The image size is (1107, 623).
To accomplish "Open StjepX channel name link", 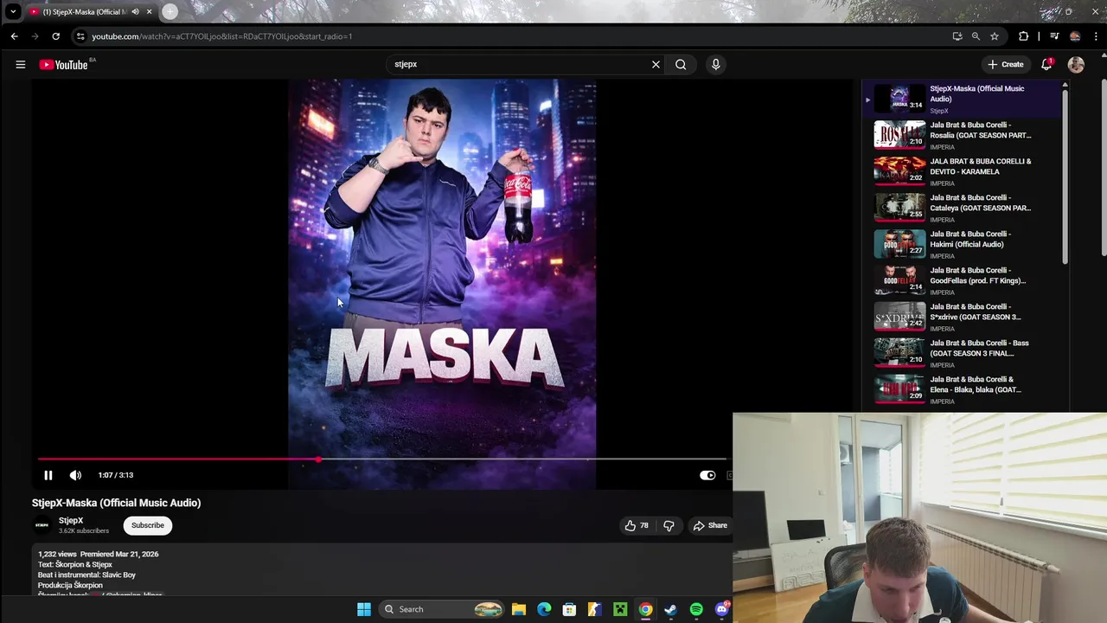I will point(71,521).
